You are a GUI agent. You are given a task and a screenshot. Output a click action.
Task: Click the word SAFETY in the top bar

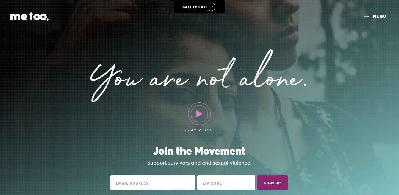pyautogui.click(x=190, y=7)
